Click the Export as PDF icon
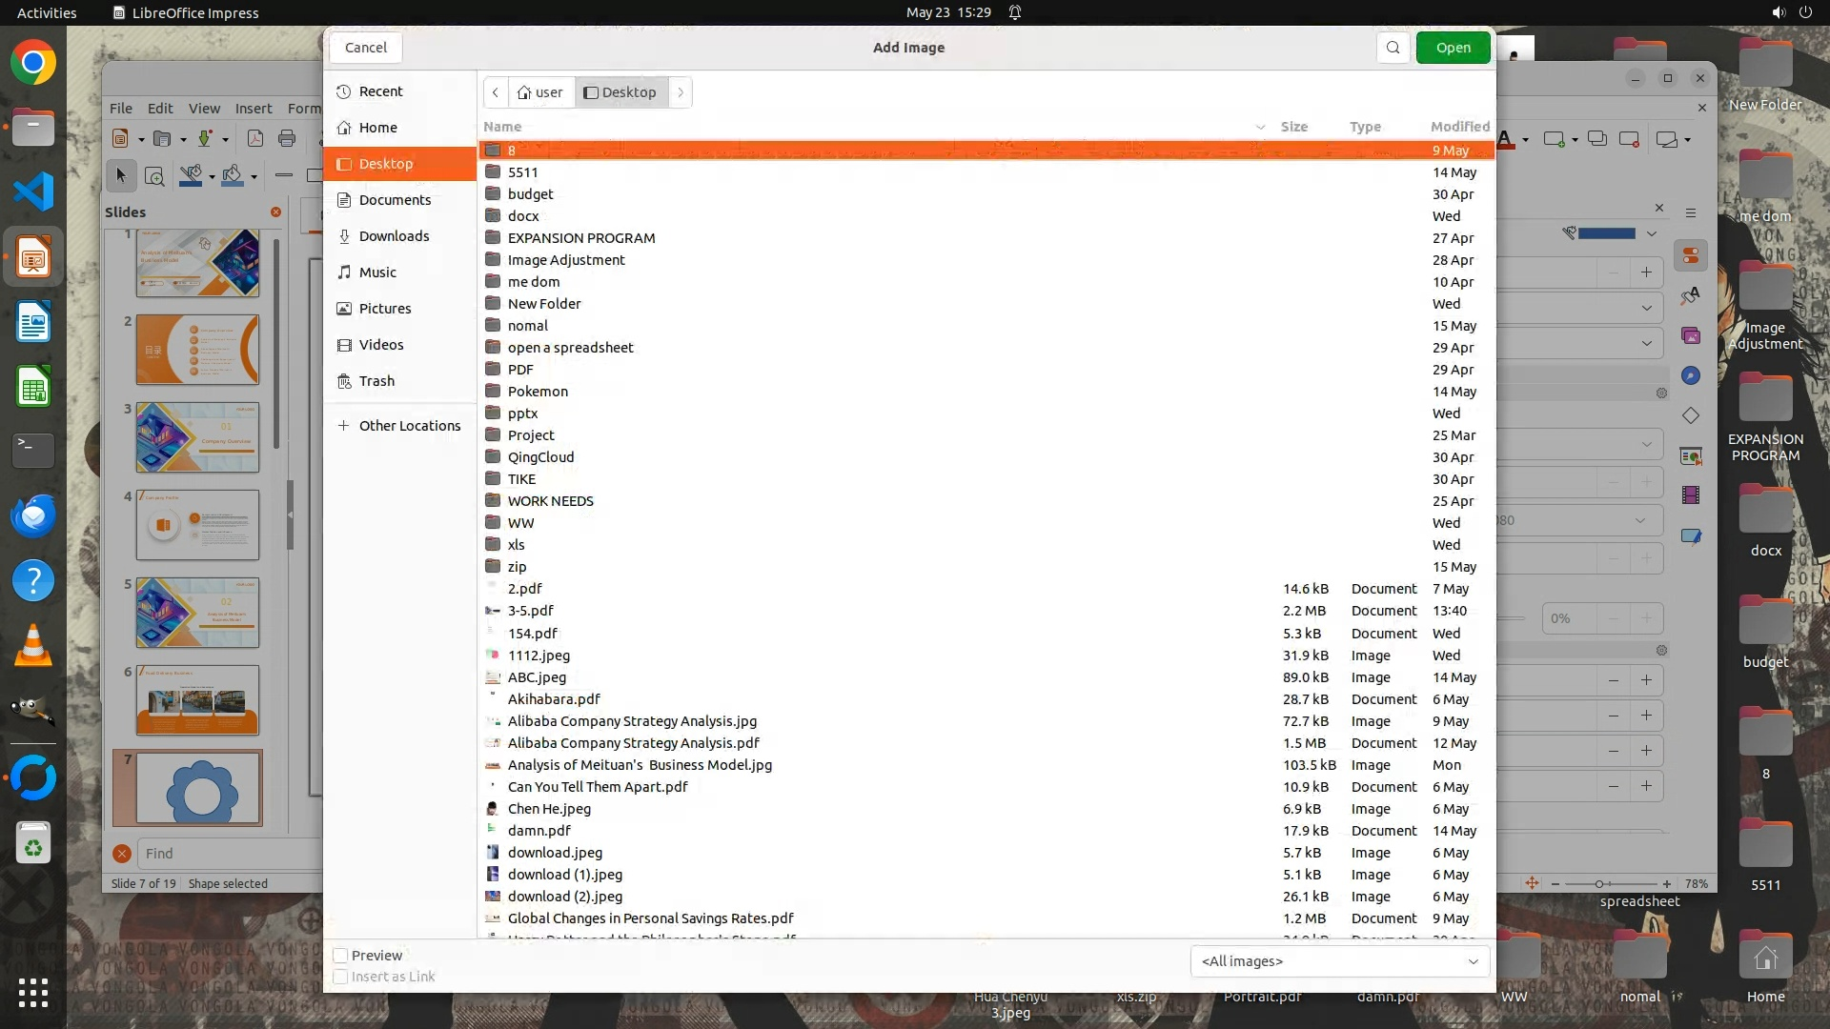The height and width of the screenshot is (1029, 1830). click(x=255, y=139)
